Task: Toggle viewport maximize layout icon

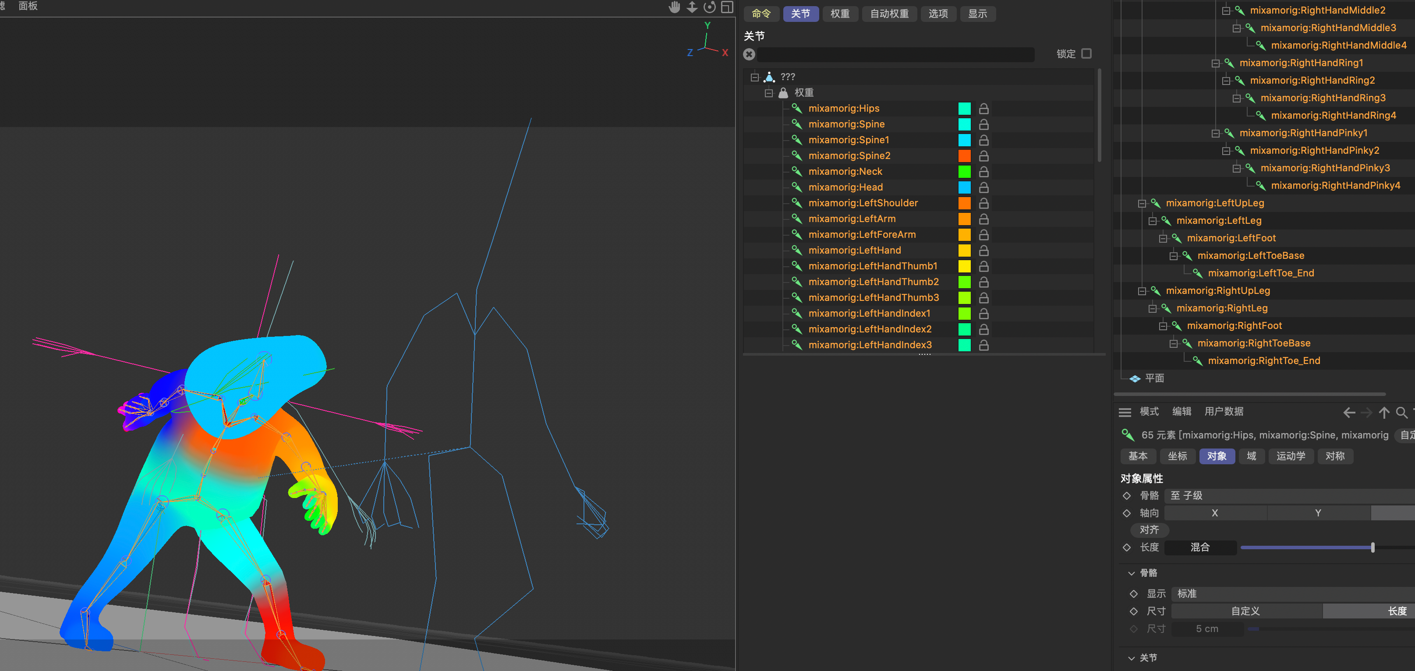Action: coord(727,7)
